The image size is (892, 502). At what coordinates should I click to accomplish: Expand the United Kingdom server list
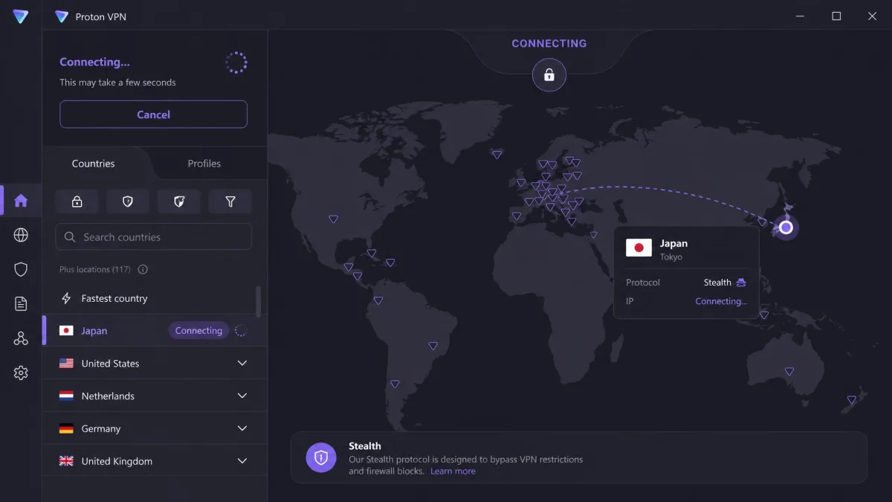pos(242,461)
